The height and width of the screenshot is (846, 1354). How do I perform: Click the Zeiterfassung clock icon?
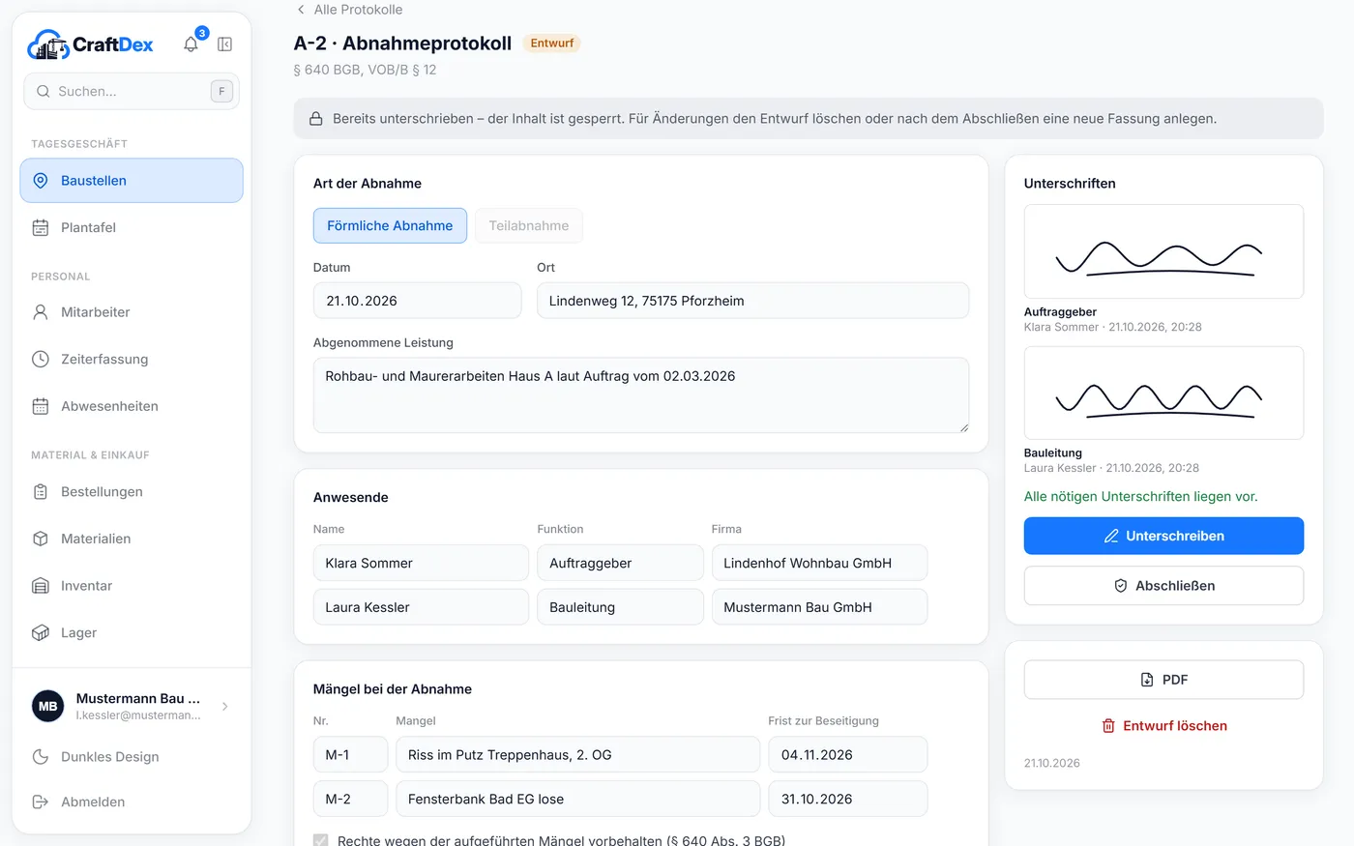(41, 360)
